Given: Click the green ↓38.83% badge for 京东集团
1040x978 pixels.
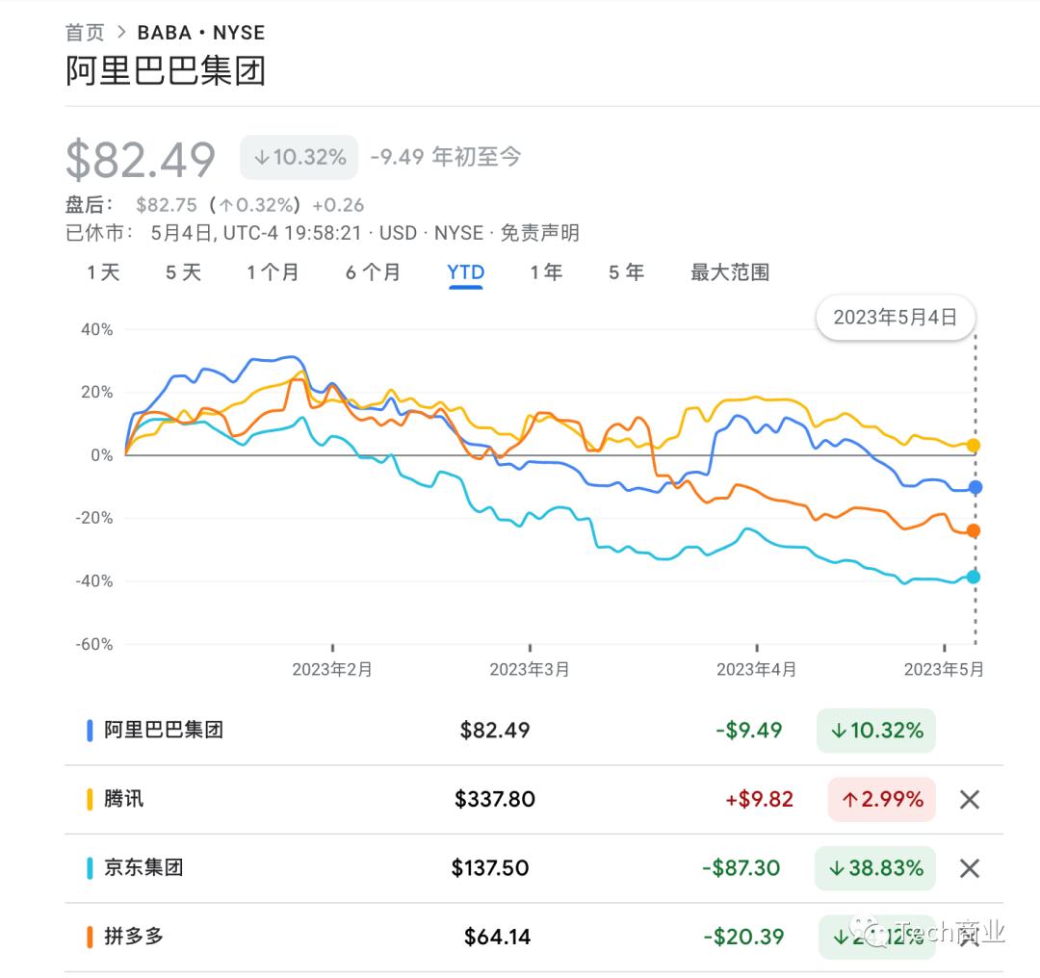Looking at the screenshot, I should [874, 868].
